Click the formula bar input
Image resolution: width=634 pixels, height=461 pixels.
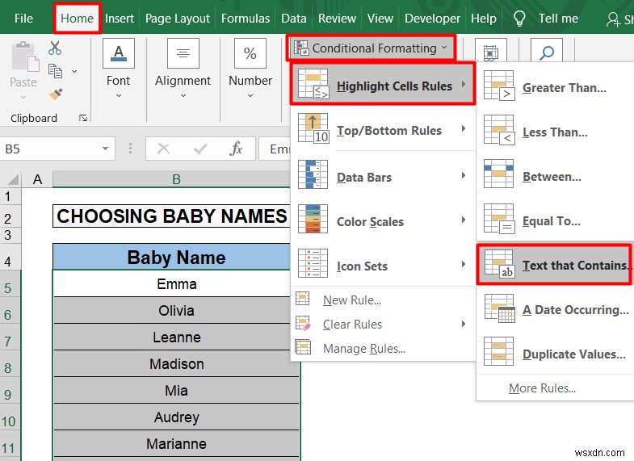[x=275, y=149]
